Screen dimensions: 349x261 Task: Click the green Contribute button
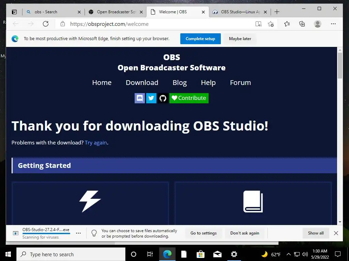point(189,98)
